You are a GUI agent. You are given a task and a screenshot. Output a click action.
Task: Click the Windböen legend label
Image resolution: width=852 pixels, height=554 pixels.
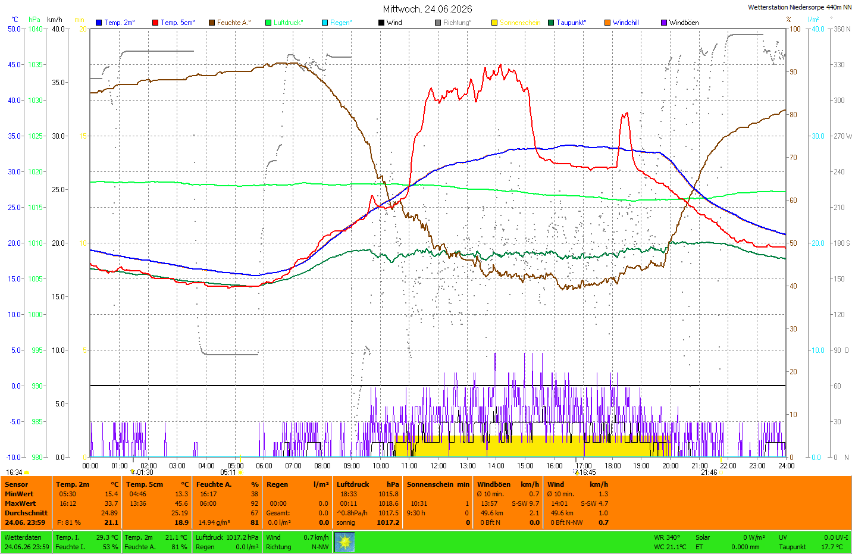[684, 23]
